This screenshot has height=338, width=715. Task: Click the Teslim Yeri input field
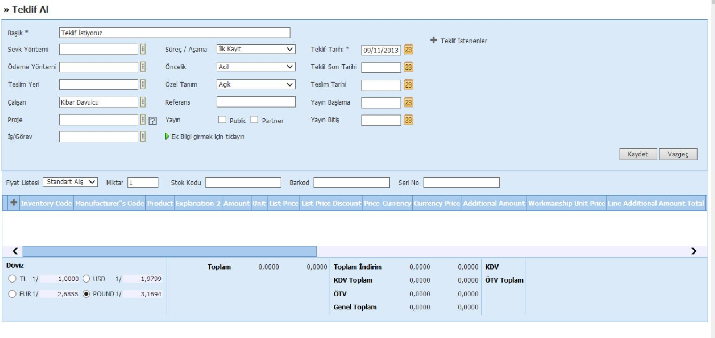(x=99, y=84)
